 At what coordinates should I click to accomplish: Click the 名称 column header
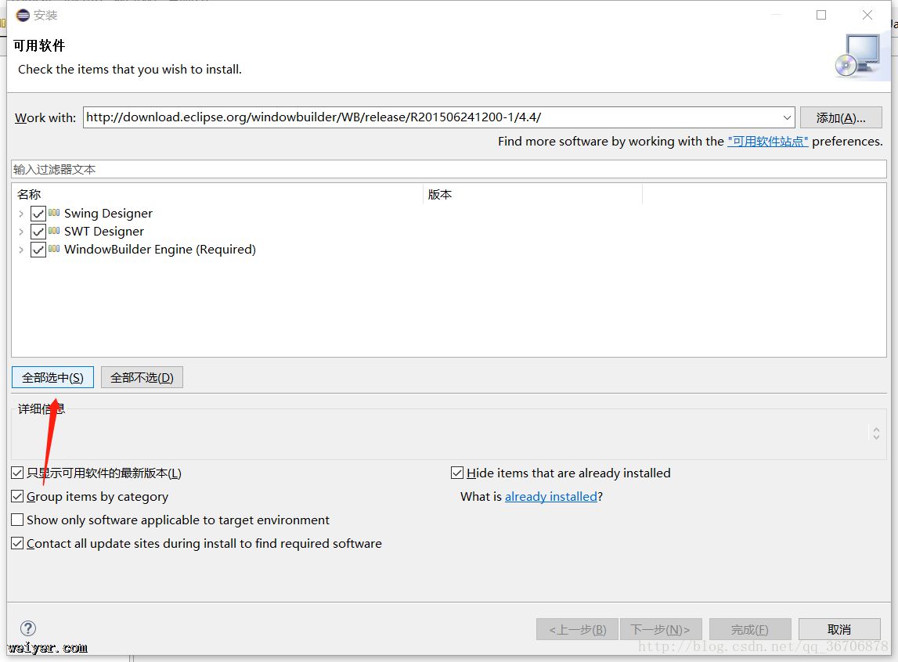click(x=218, y=195)
